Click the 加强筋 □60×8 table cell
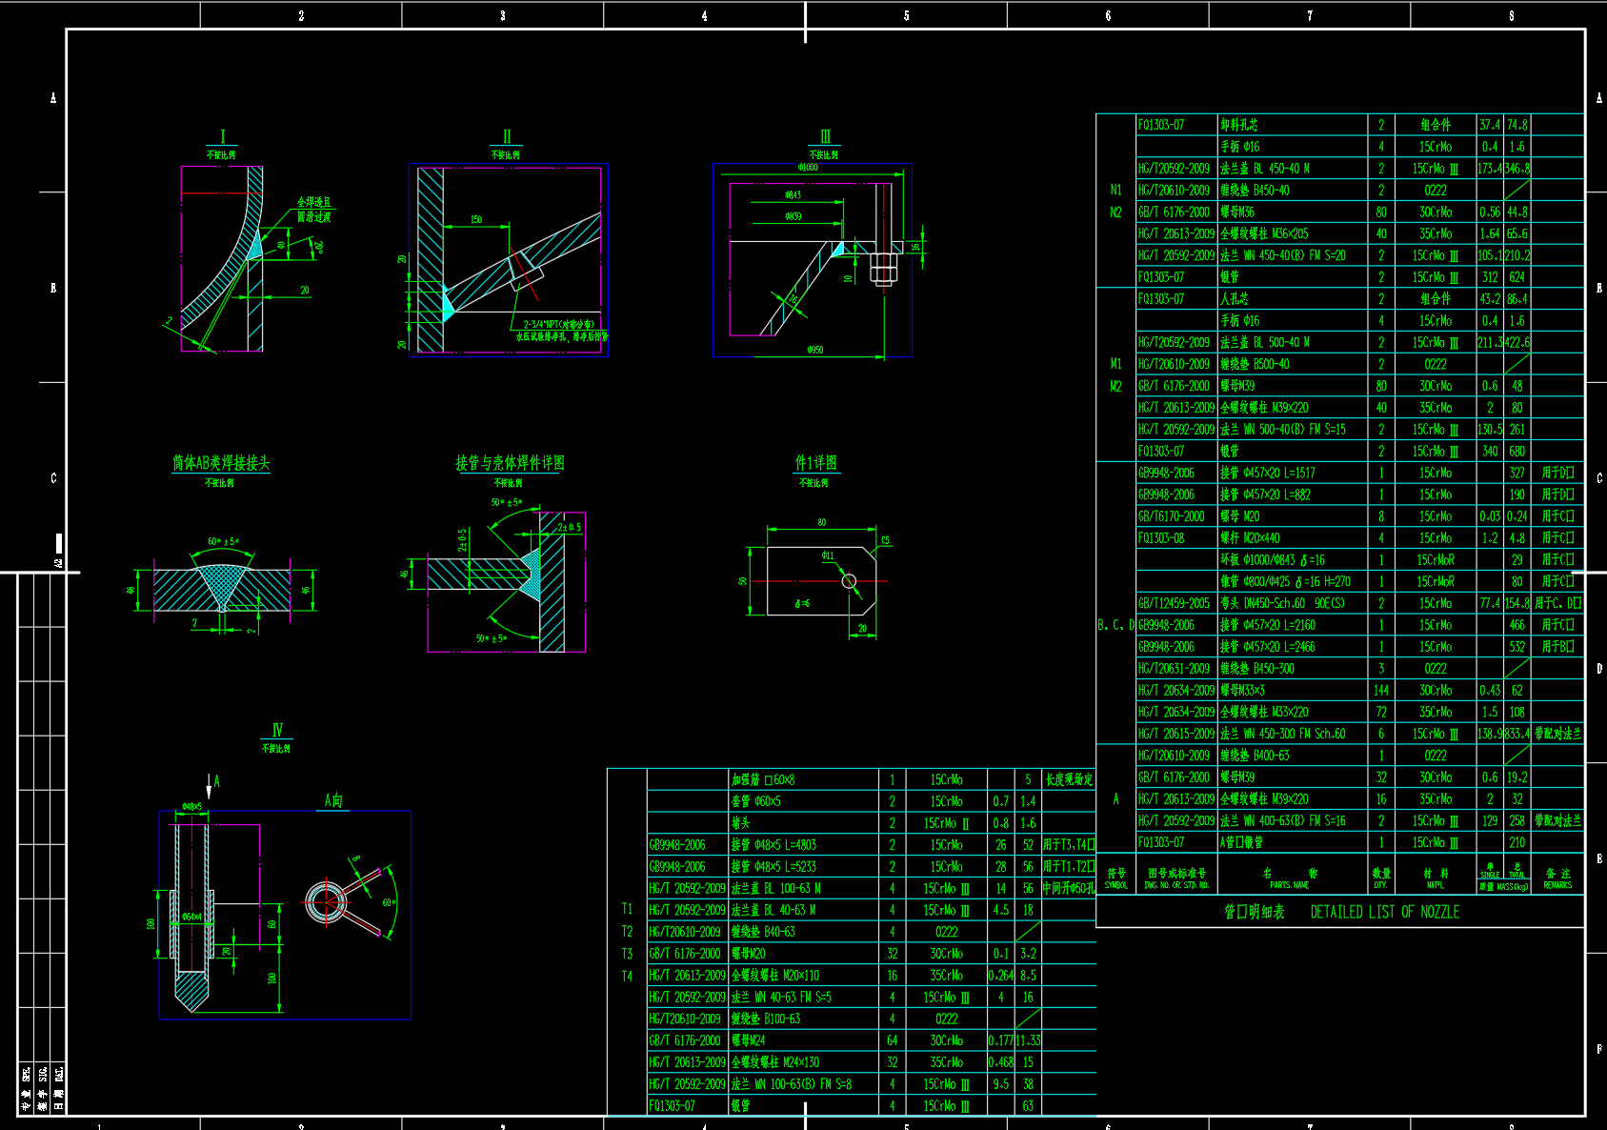Viewport: 1607px width, 1130px height. tap(762, 780)
